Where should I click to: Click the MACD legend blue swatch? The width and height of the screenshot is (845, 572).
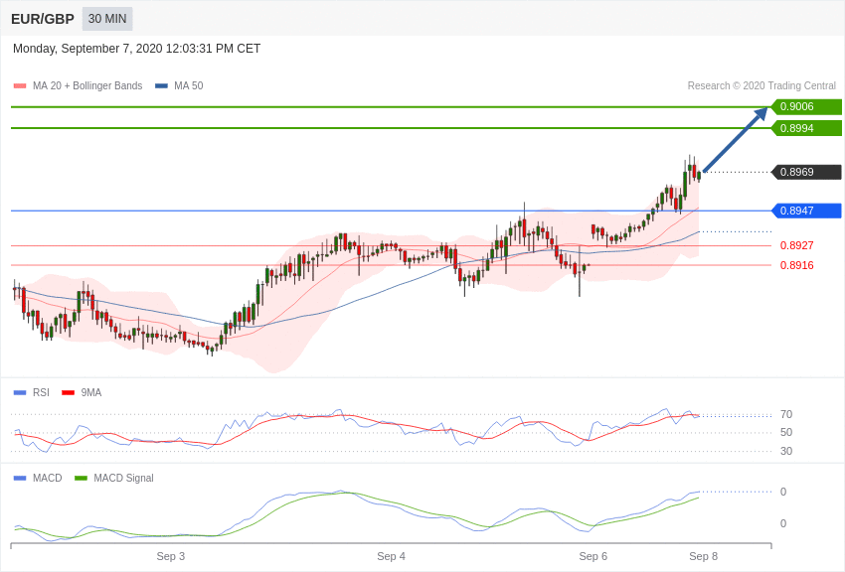20,478
